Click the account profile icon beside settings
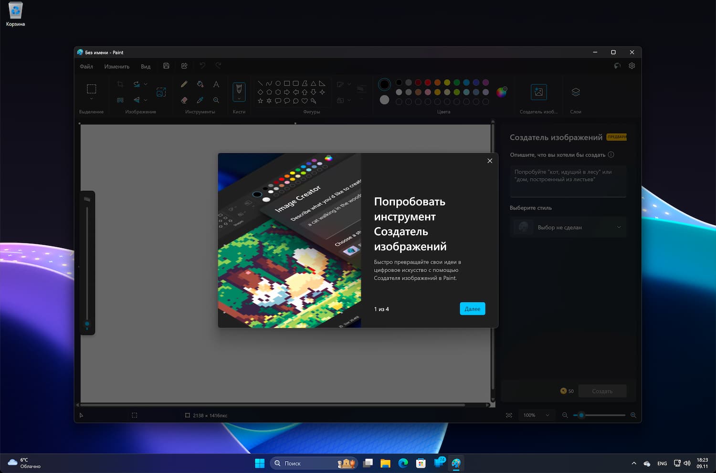Image resolution: width=716 pixels, height=473 pixels. (x=617, y=66)
